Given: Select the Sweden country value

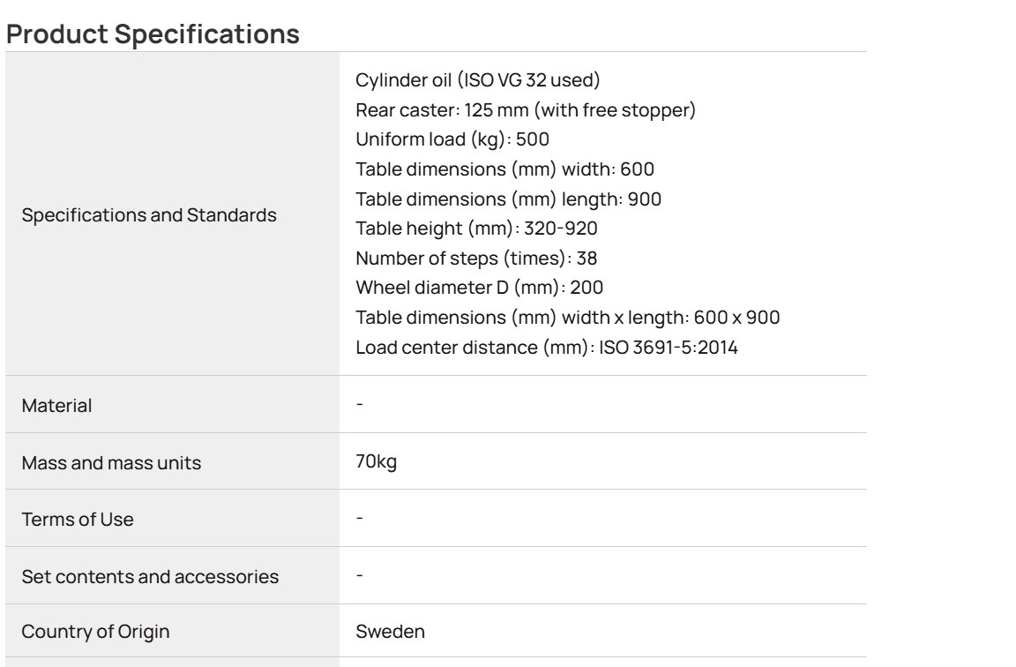Looking at the screenshot, I should [390, 632].
